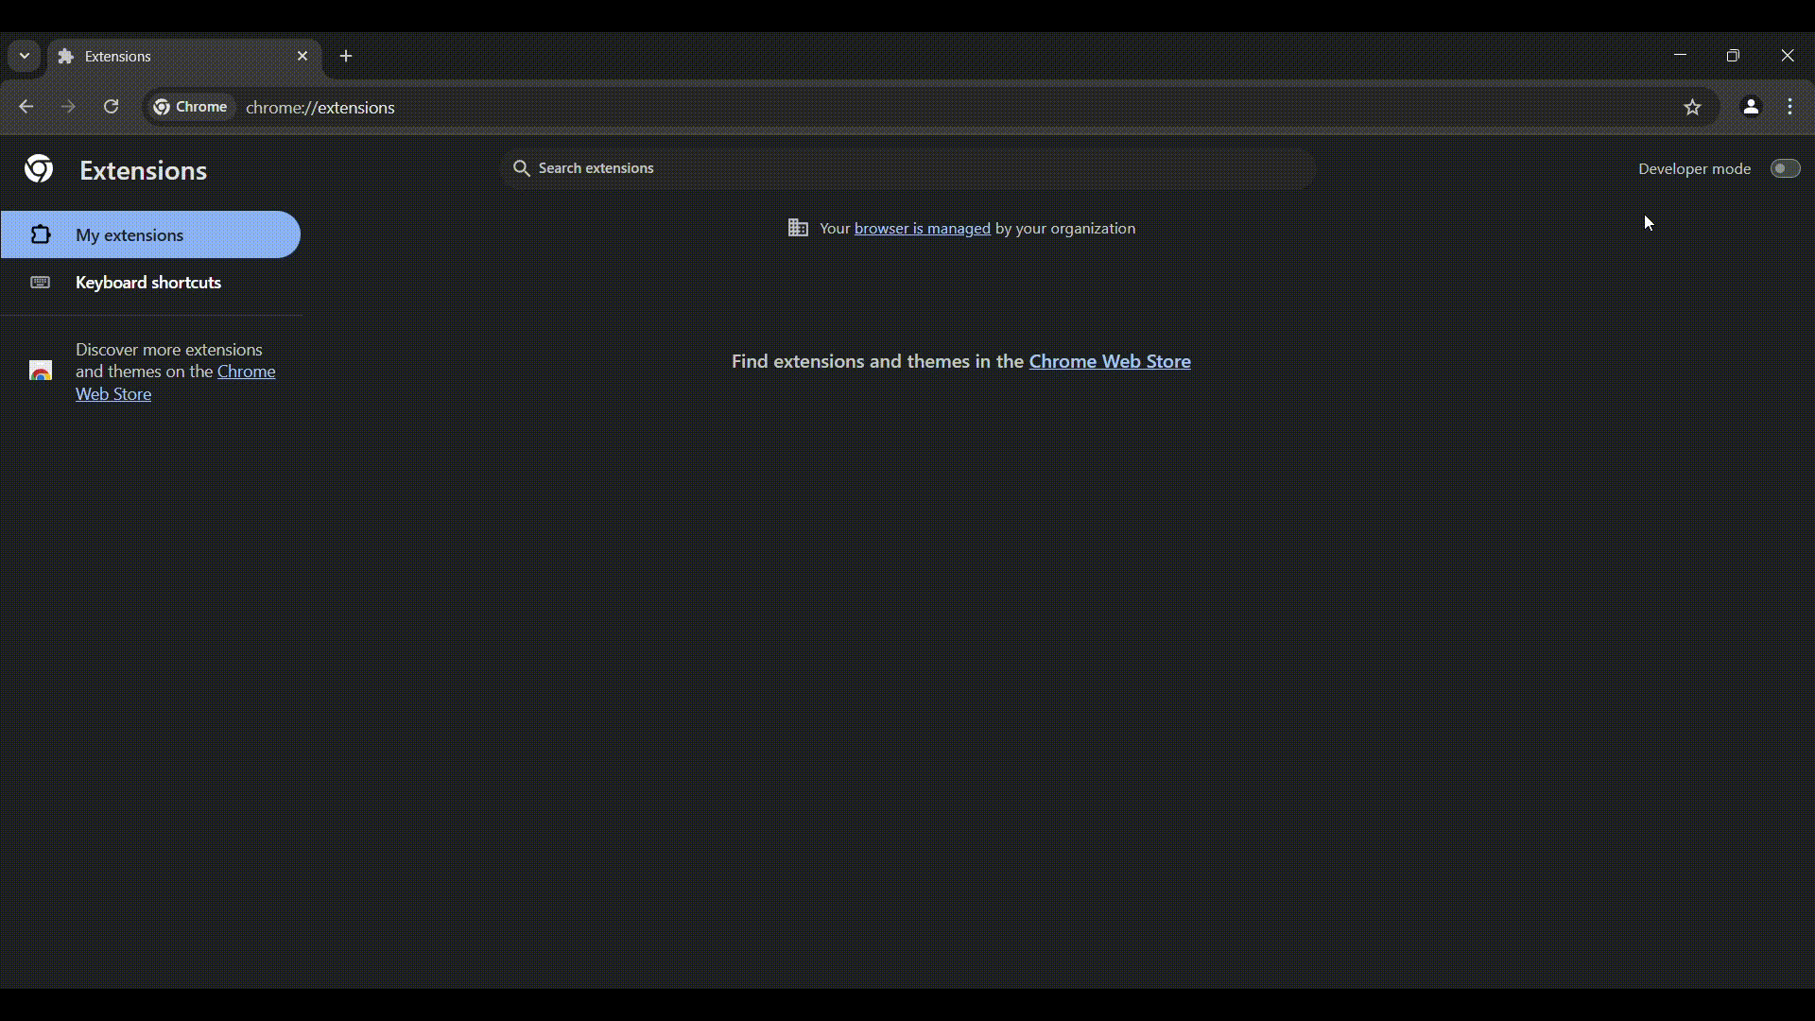
Task: Close the Extensions tab
Action: pos(302,56)
